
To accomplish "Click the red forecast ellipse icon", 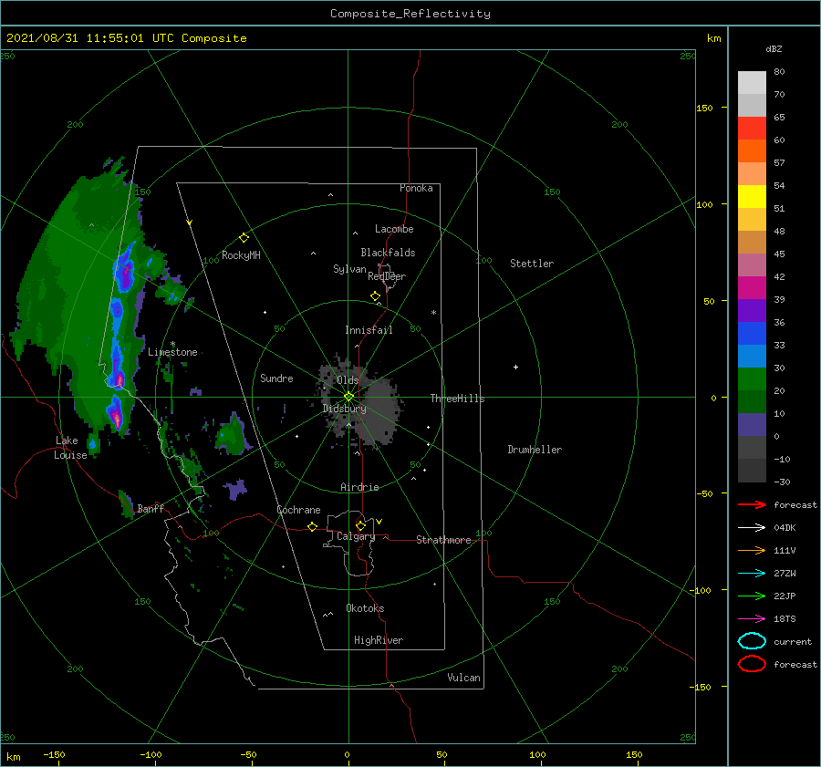I will click(x=752, y=664).
